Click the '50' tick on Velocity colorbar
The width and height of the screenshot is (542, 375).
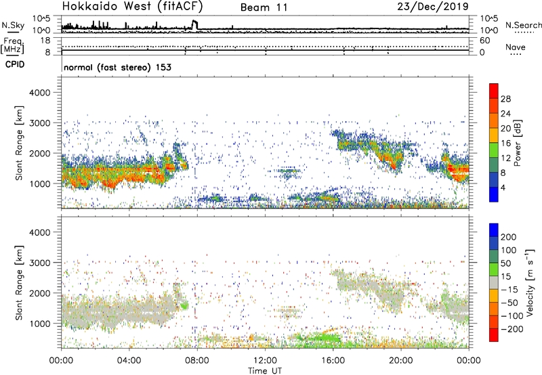[505, 263]
